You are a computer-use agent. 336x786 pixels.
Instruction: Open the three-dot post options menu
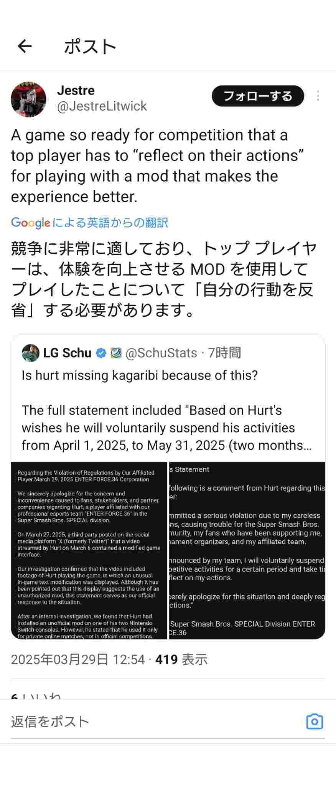[x=318, y=96]
